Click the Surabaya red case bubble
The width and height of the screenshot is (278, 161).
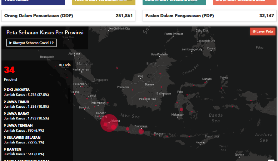[141, 131]
